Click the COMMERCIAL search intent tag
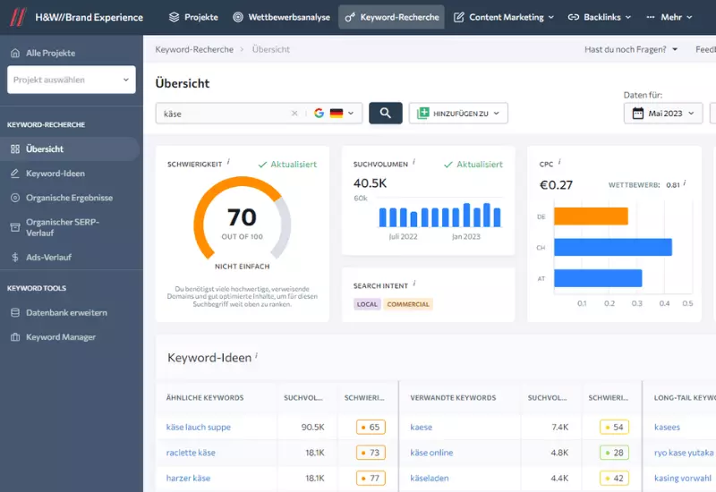Screen dimensions: 716x492 click(x=408, y=304)
